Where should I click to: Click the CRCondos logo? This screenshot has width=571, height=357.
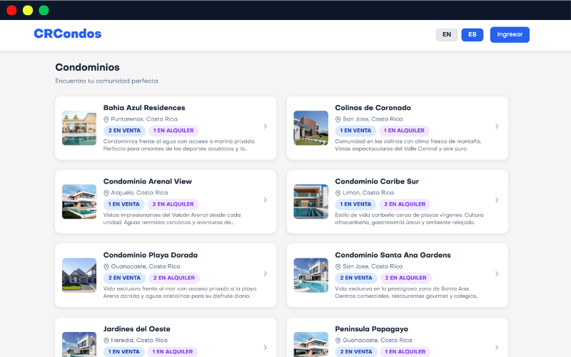pos(68,34)
